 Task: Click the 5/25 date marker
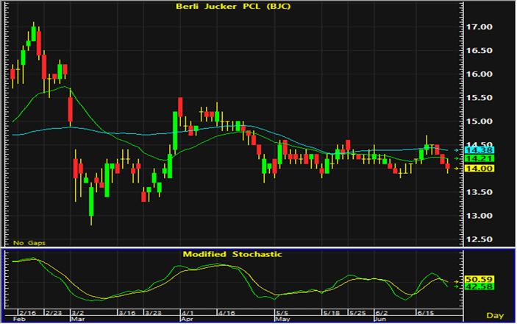[357, 313]
